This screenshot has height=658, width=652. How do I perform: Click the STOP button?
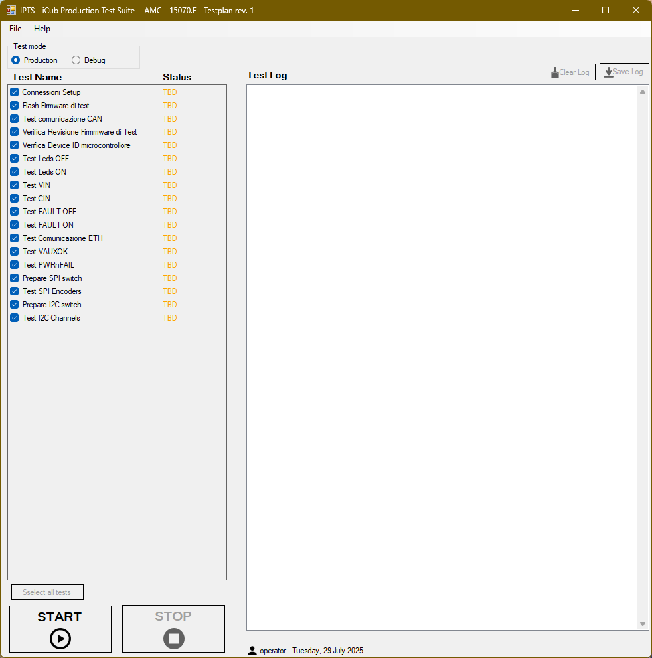(x=174, y=629)
